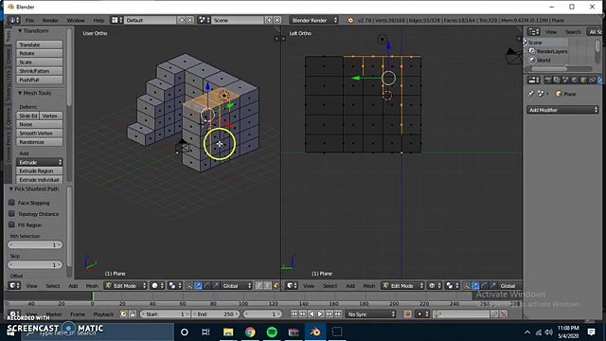Expand RenderLayers item in outliner
The height and width of the screenshot is (341, 606).
[526, 51]
